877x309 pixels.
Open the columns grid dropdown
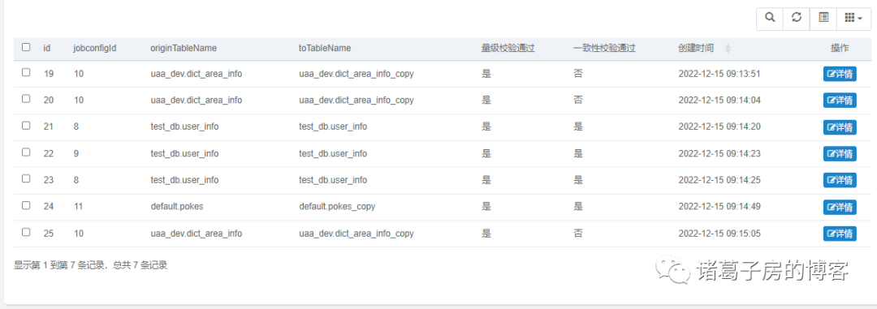[853, 18]
